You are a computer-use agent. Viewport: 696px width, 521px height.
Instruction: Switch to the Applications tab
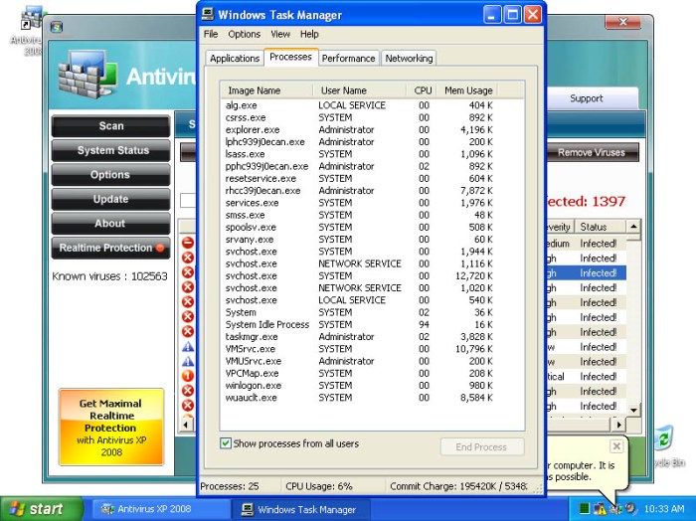[x=235, y=58]
